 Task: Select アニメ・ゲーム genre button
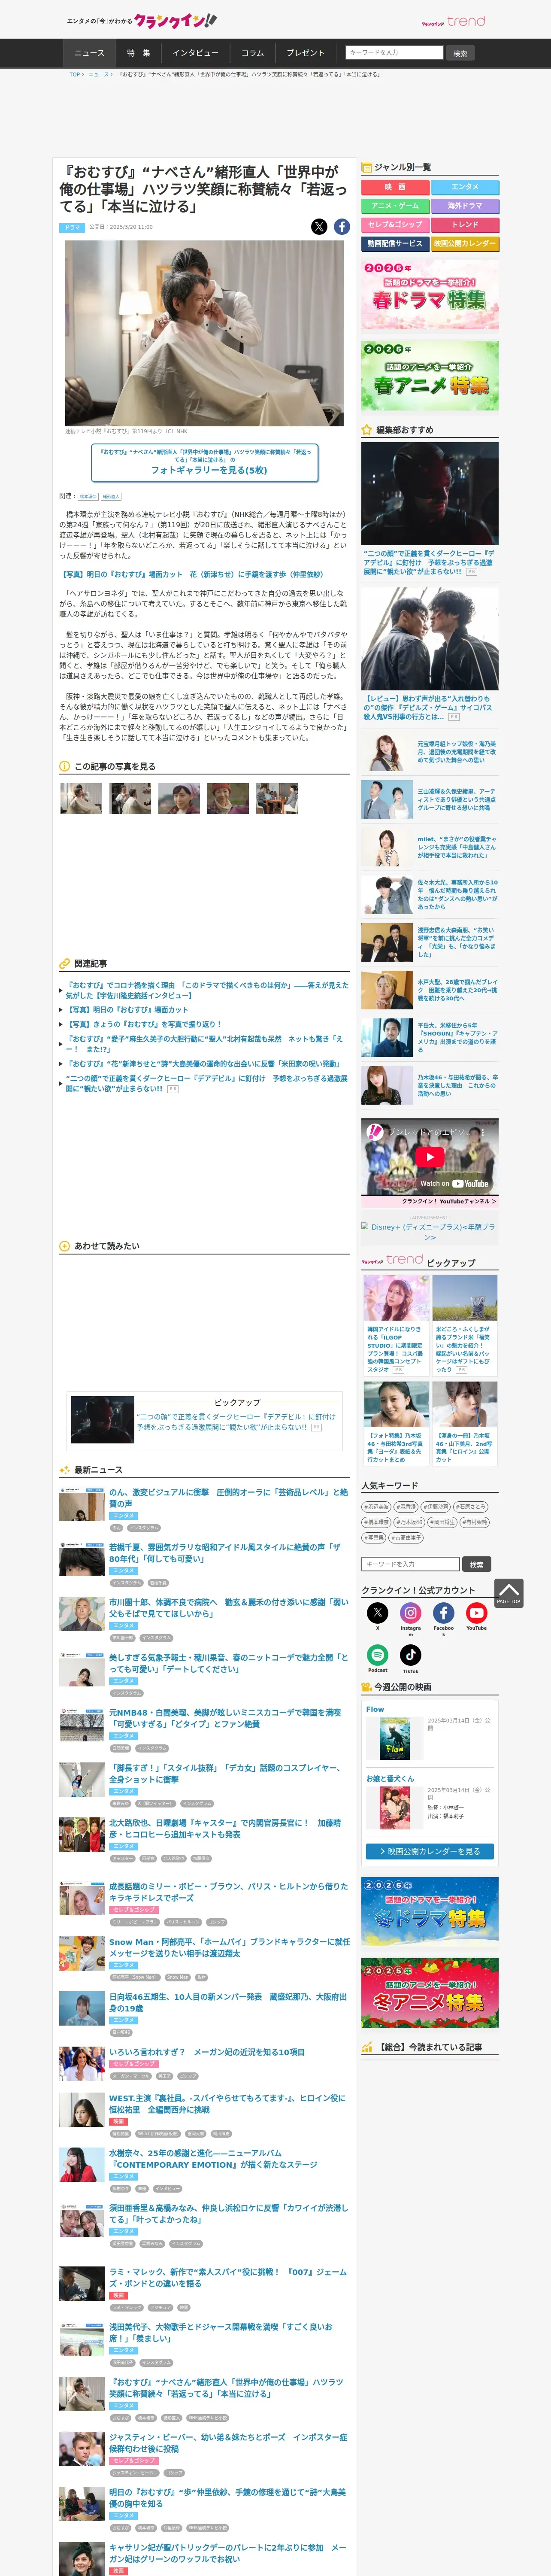(x=395, y=206)
